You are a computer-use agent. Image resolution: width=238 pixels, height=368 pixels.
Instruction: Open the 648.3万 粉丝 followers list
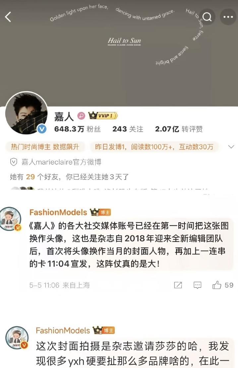click(x=77, y=129)
